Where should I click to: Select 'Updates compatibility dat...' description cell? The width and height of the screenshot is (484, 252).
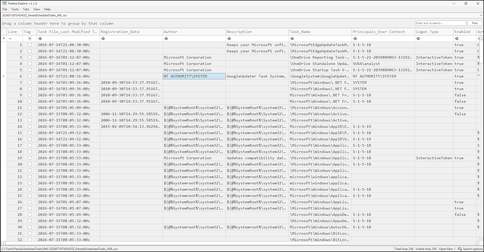point(257,158)
